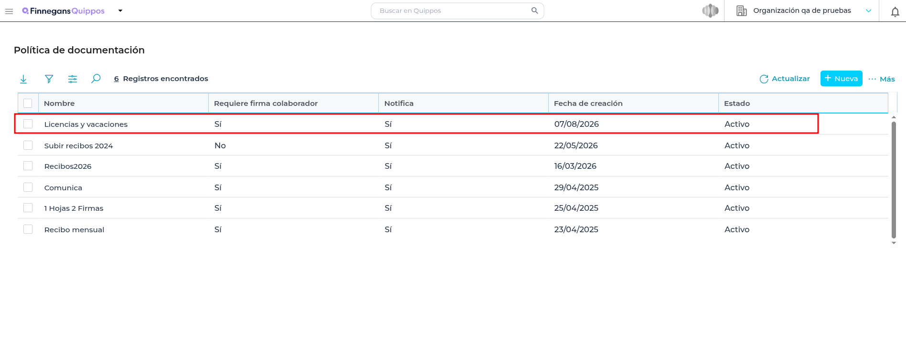The width and height of the screenshot is (906, 361).
Task: Open the voice assistant waveform icon
Action: click(x=710, y=10)
